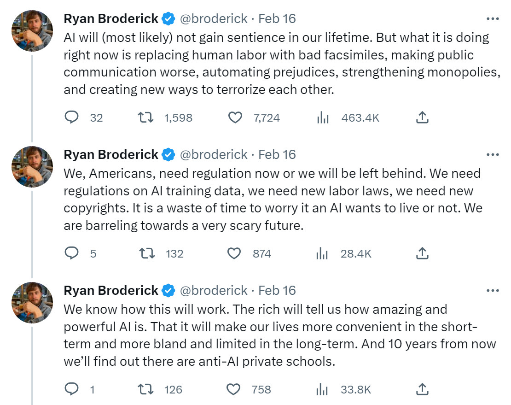Like the tweet with 7,724 likes
This screenshot has height=405, width=511.
point(235,118)
